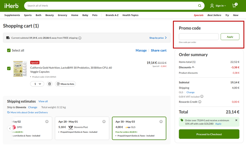Click the promo code input field
The image size is (246, 145).
click(199, 37)
